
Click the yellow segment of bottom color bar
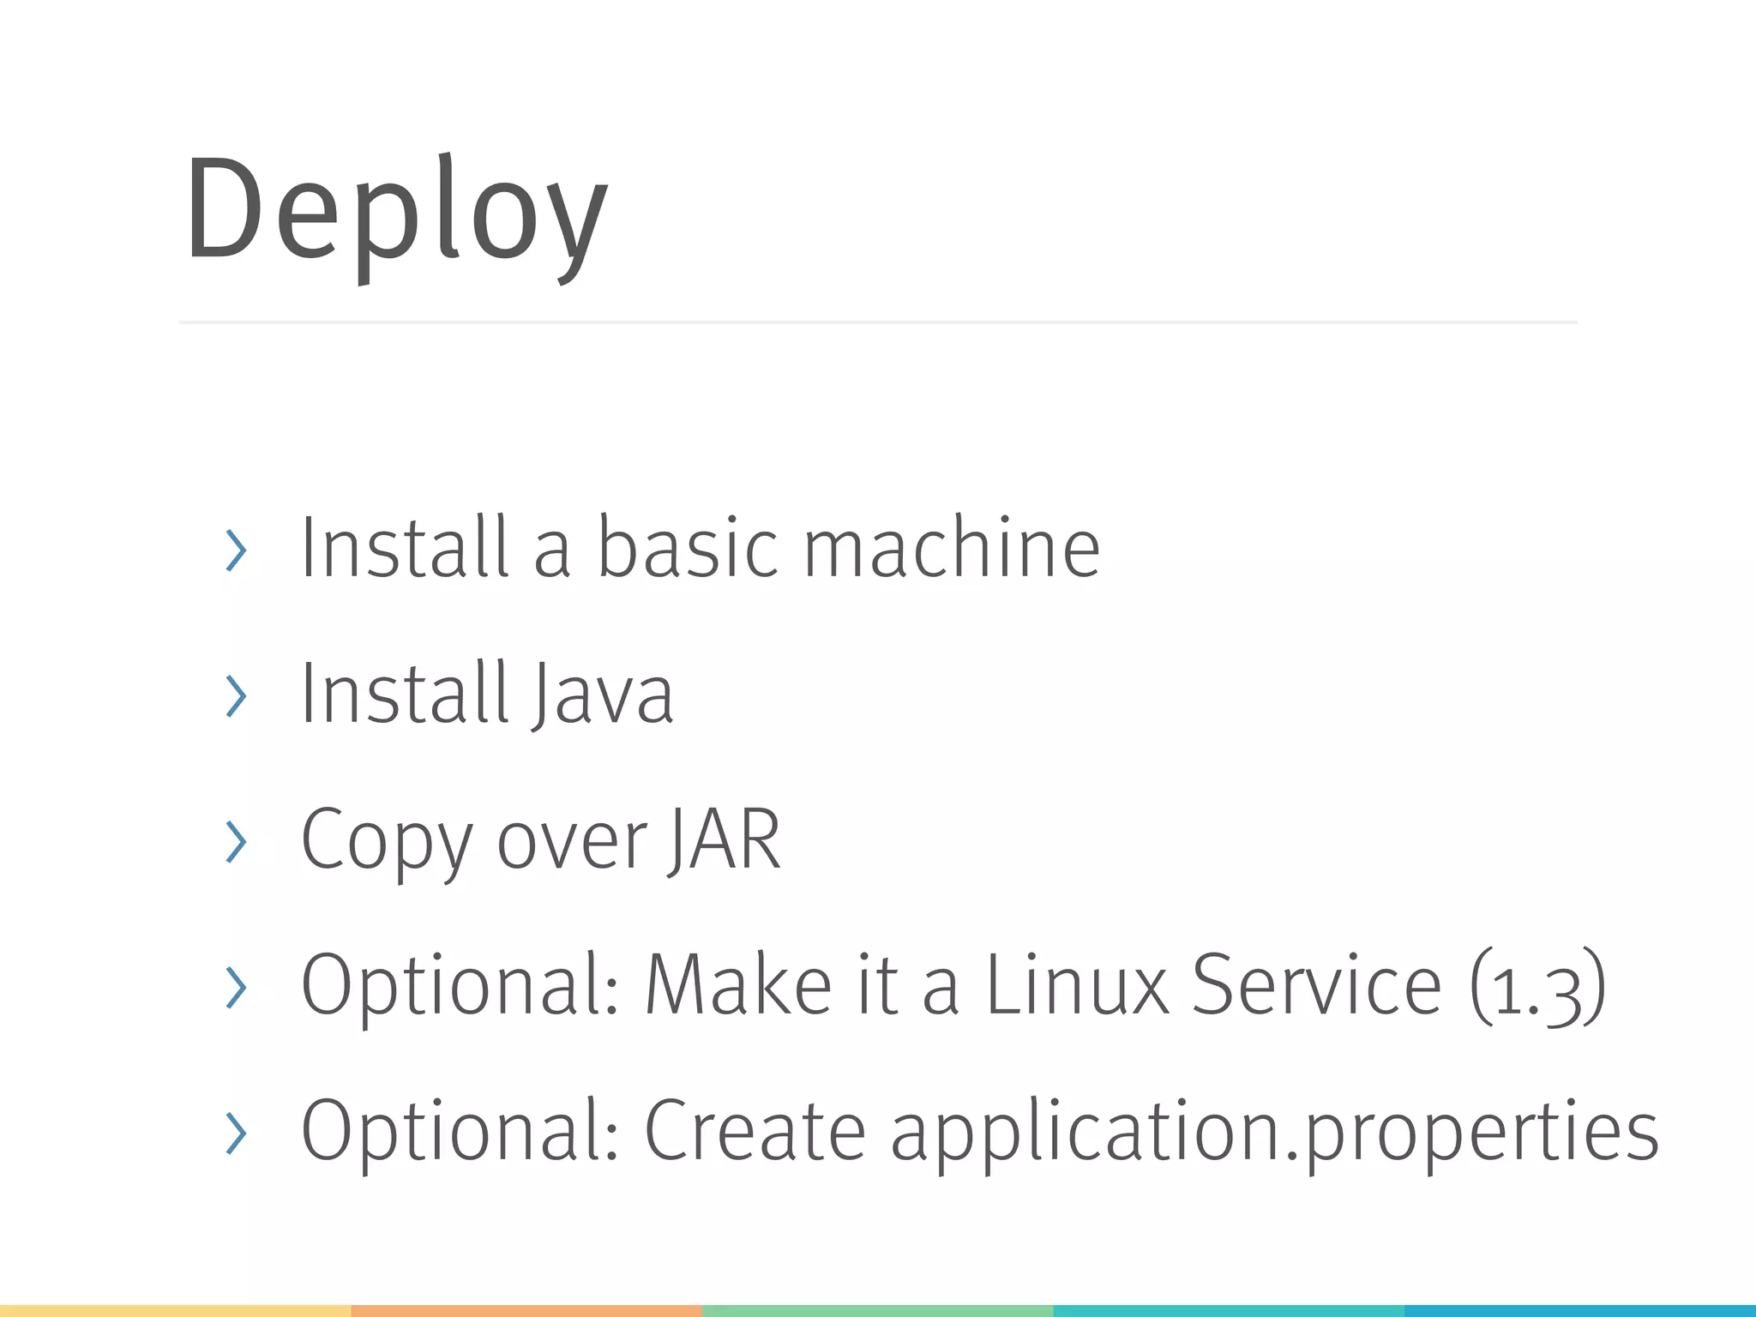[175, 1311]
